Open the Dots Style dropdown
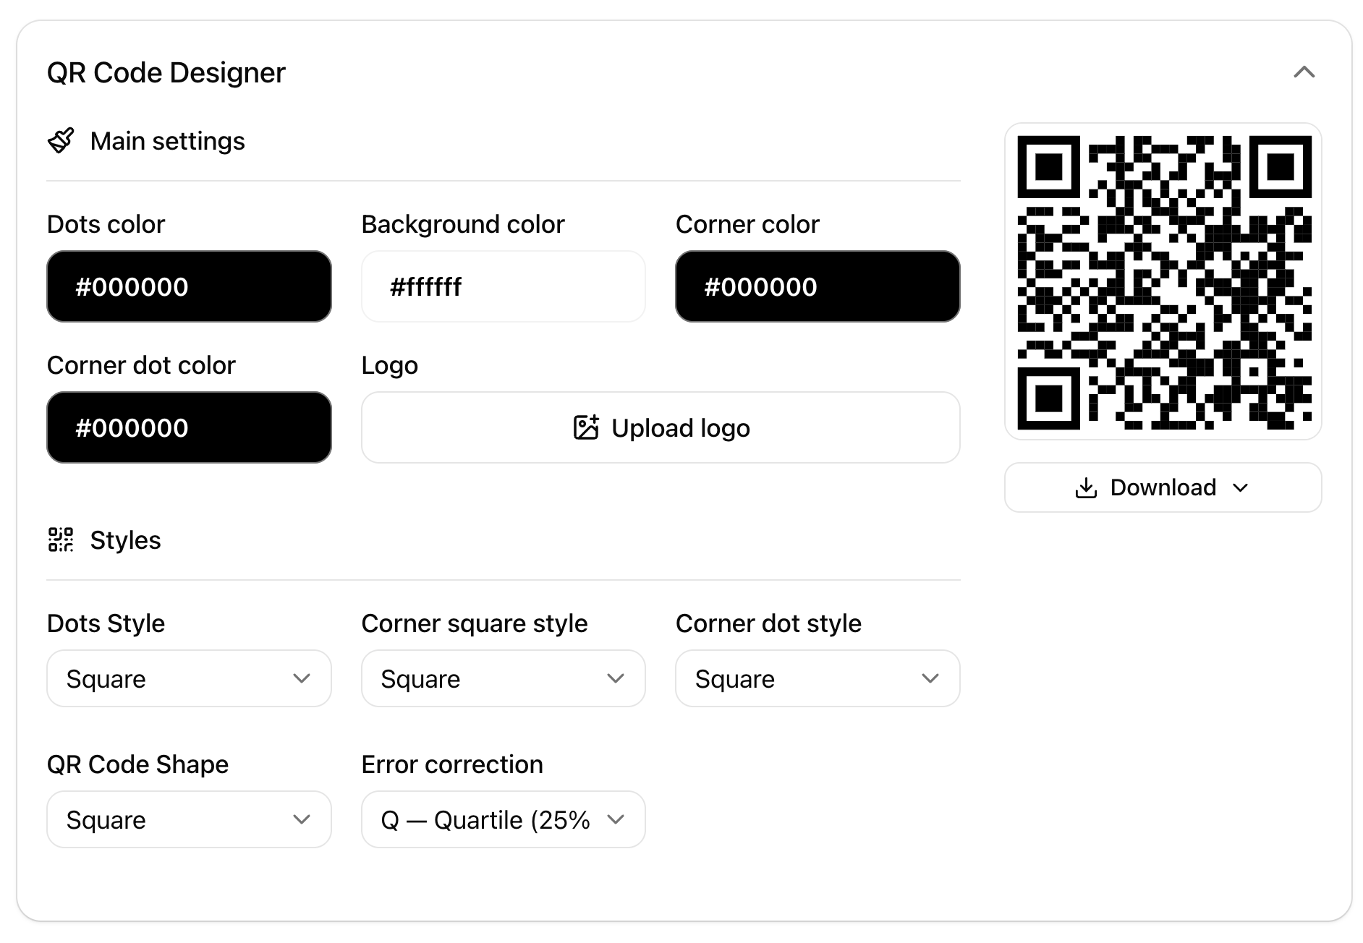1363x943 pixels. (x=189, y=678)
